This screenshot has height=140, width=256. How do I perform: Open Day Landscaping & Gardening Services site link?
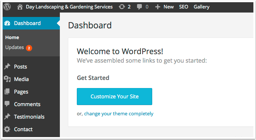point(69,7)
